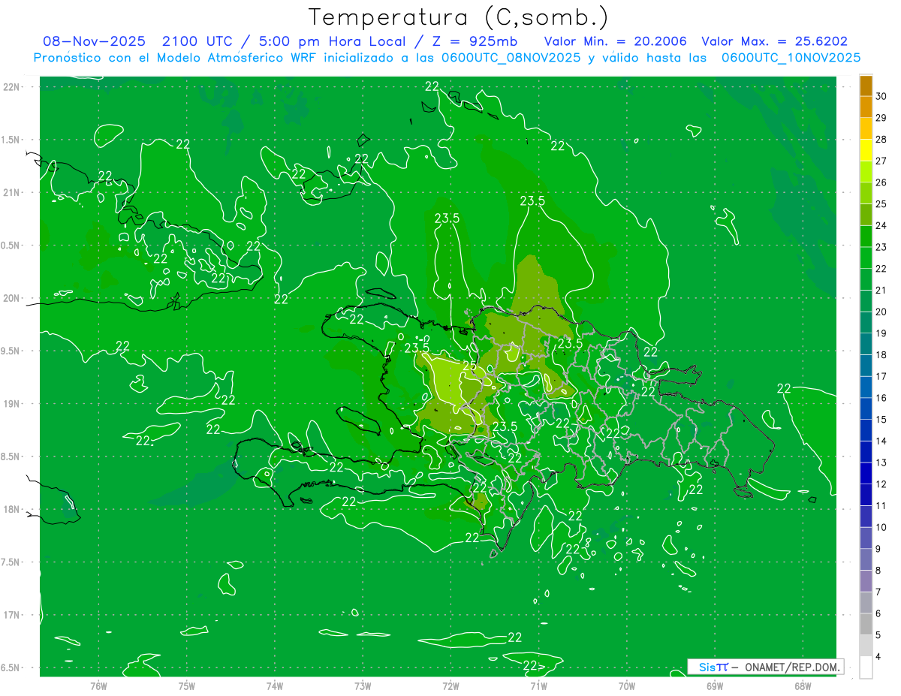Click the 69W longitude axis label
This screenshot has width=901, height=696.
coord(715,686)
